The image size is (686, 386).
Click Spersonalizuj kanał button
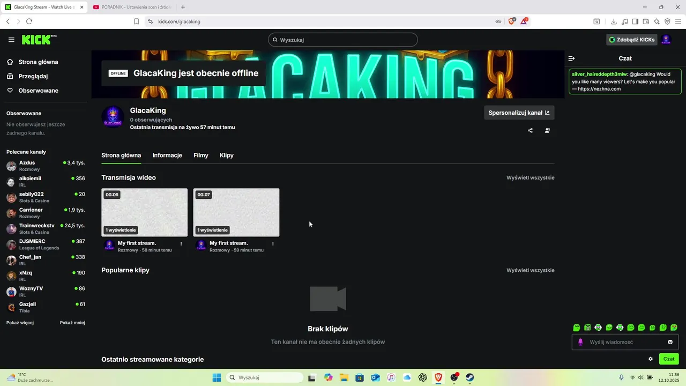click(x=519, y=113)
